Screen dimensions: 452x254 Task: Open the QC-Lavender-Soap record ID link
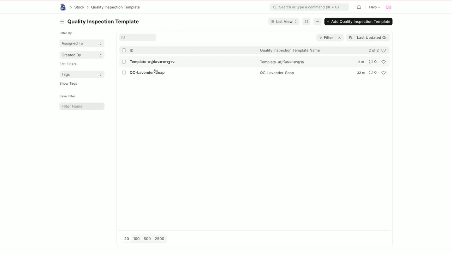[x=147, y=73]
